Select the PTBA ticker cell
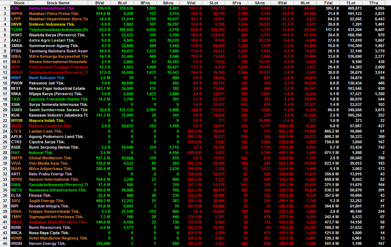The height and width of the screenshot is (247, 391). pyautogui.click(x=16, y=51)
